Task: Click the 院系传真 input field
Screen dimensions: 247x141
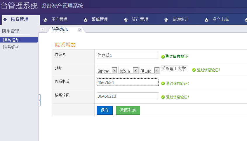Action: [127, 96]
